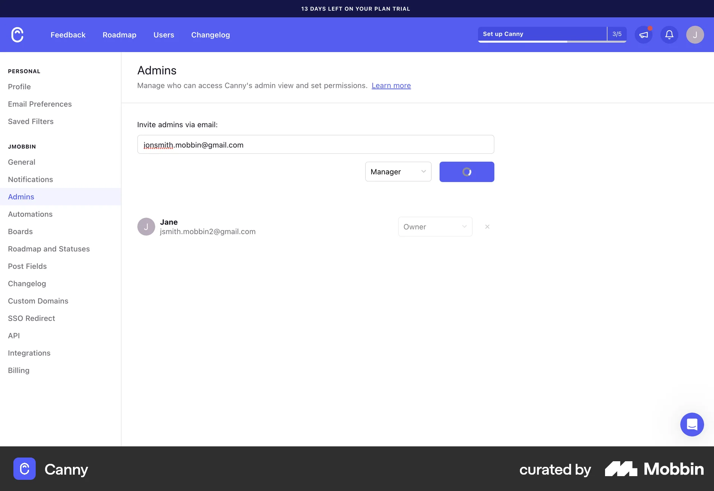Open the Intercom chat bubble
The width and height of the screenshot is (714, 491).
click(692, 424)
